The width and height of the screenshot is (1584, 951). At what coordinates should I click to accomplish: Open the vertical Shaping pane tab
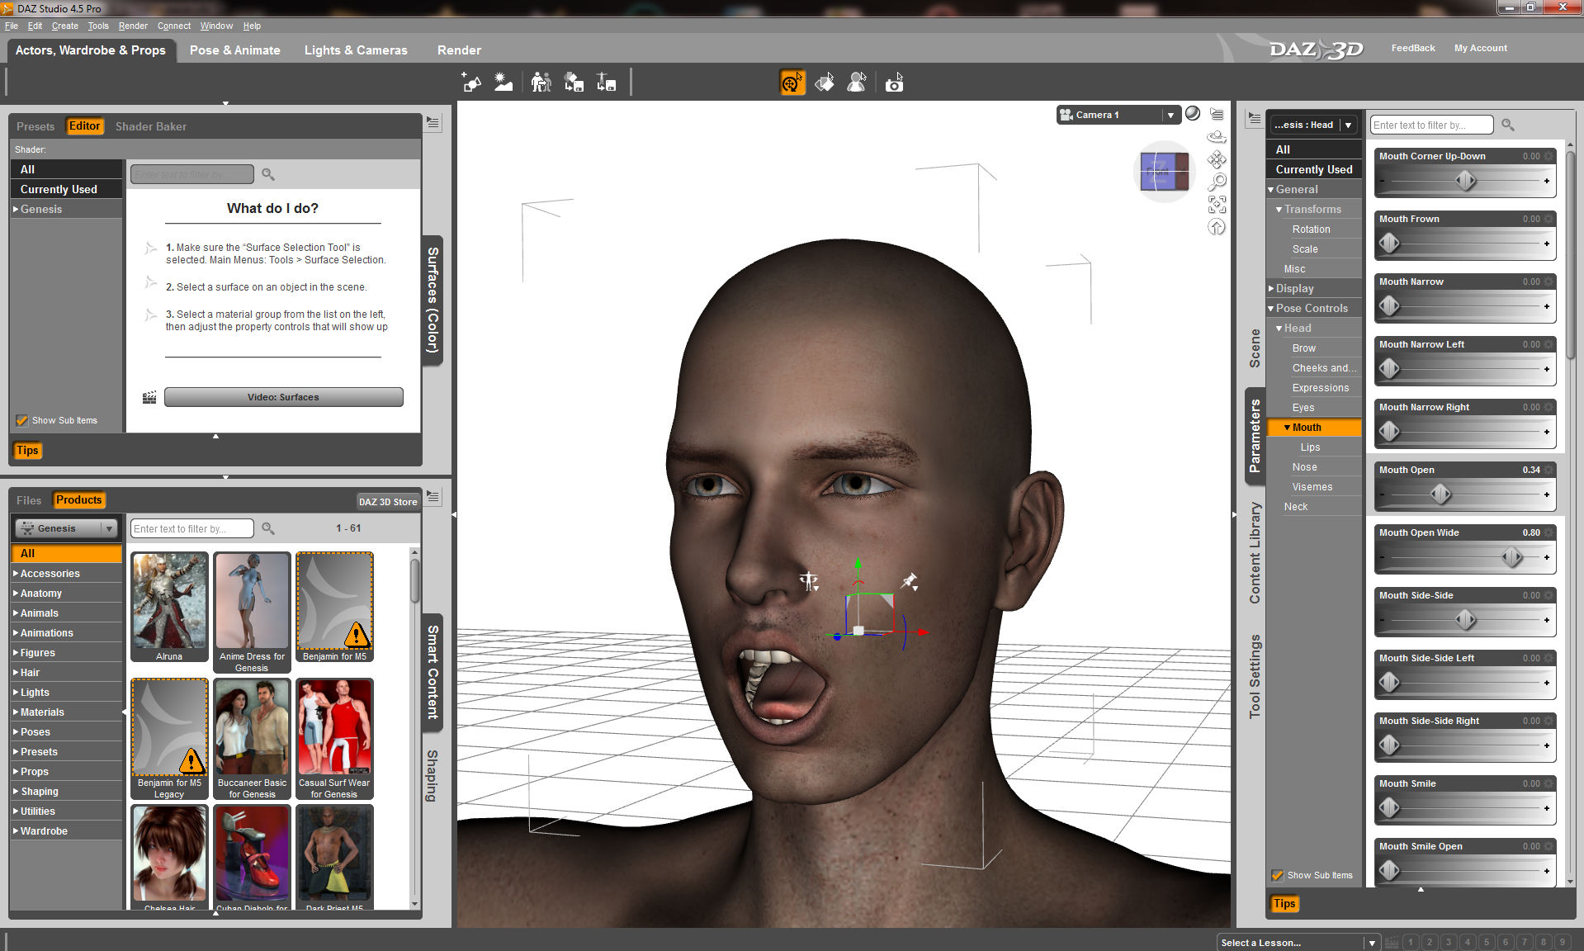tap(433, 776)
